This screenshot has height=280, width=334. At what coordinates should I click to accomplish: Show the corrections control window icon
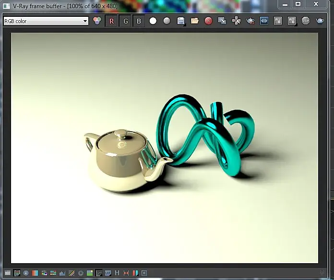[x=8, y=273]
